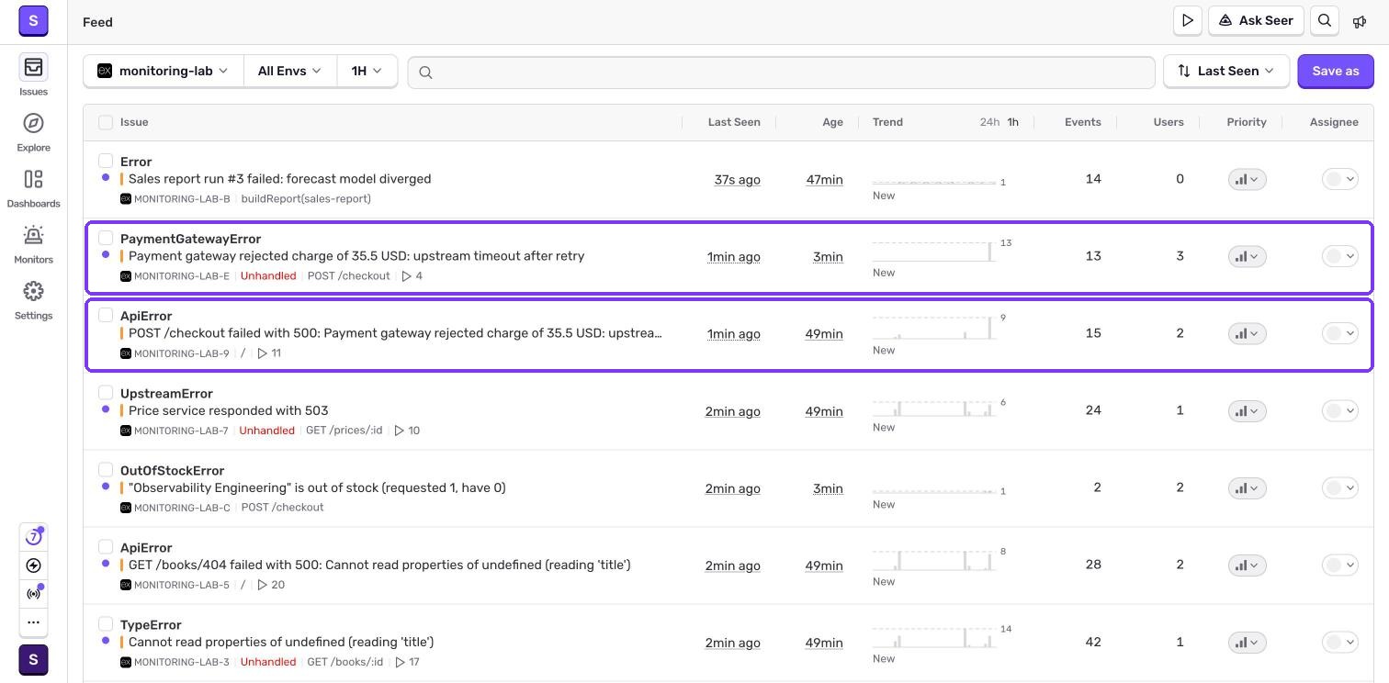Open the OutOfStockError issue title
The width and height of the screenshot is (1389, 683).
point(172,470)
